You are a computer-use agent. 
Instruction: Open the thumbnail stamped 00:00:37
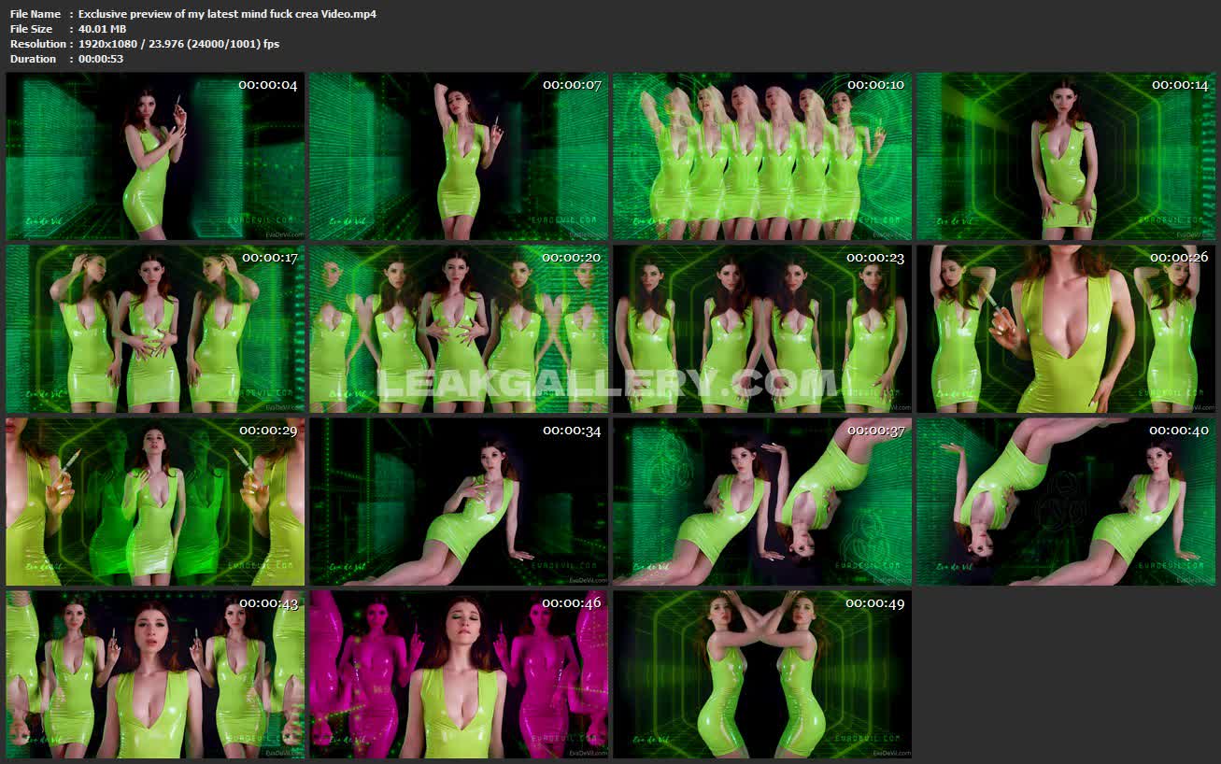click(x=762, y=502)
